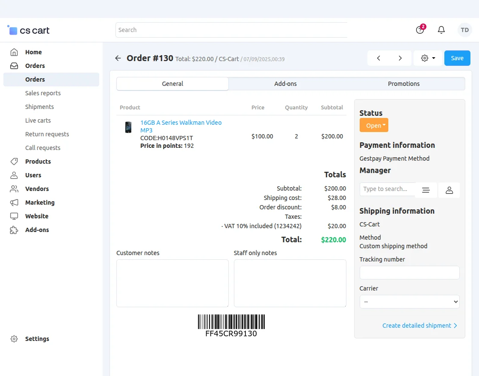
Task: Click the product price $100.00
Action: (262, 136)
